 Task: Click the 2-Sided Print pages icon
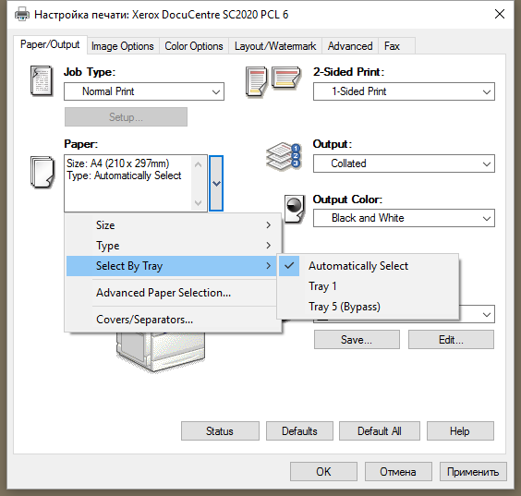click(273, 81)
